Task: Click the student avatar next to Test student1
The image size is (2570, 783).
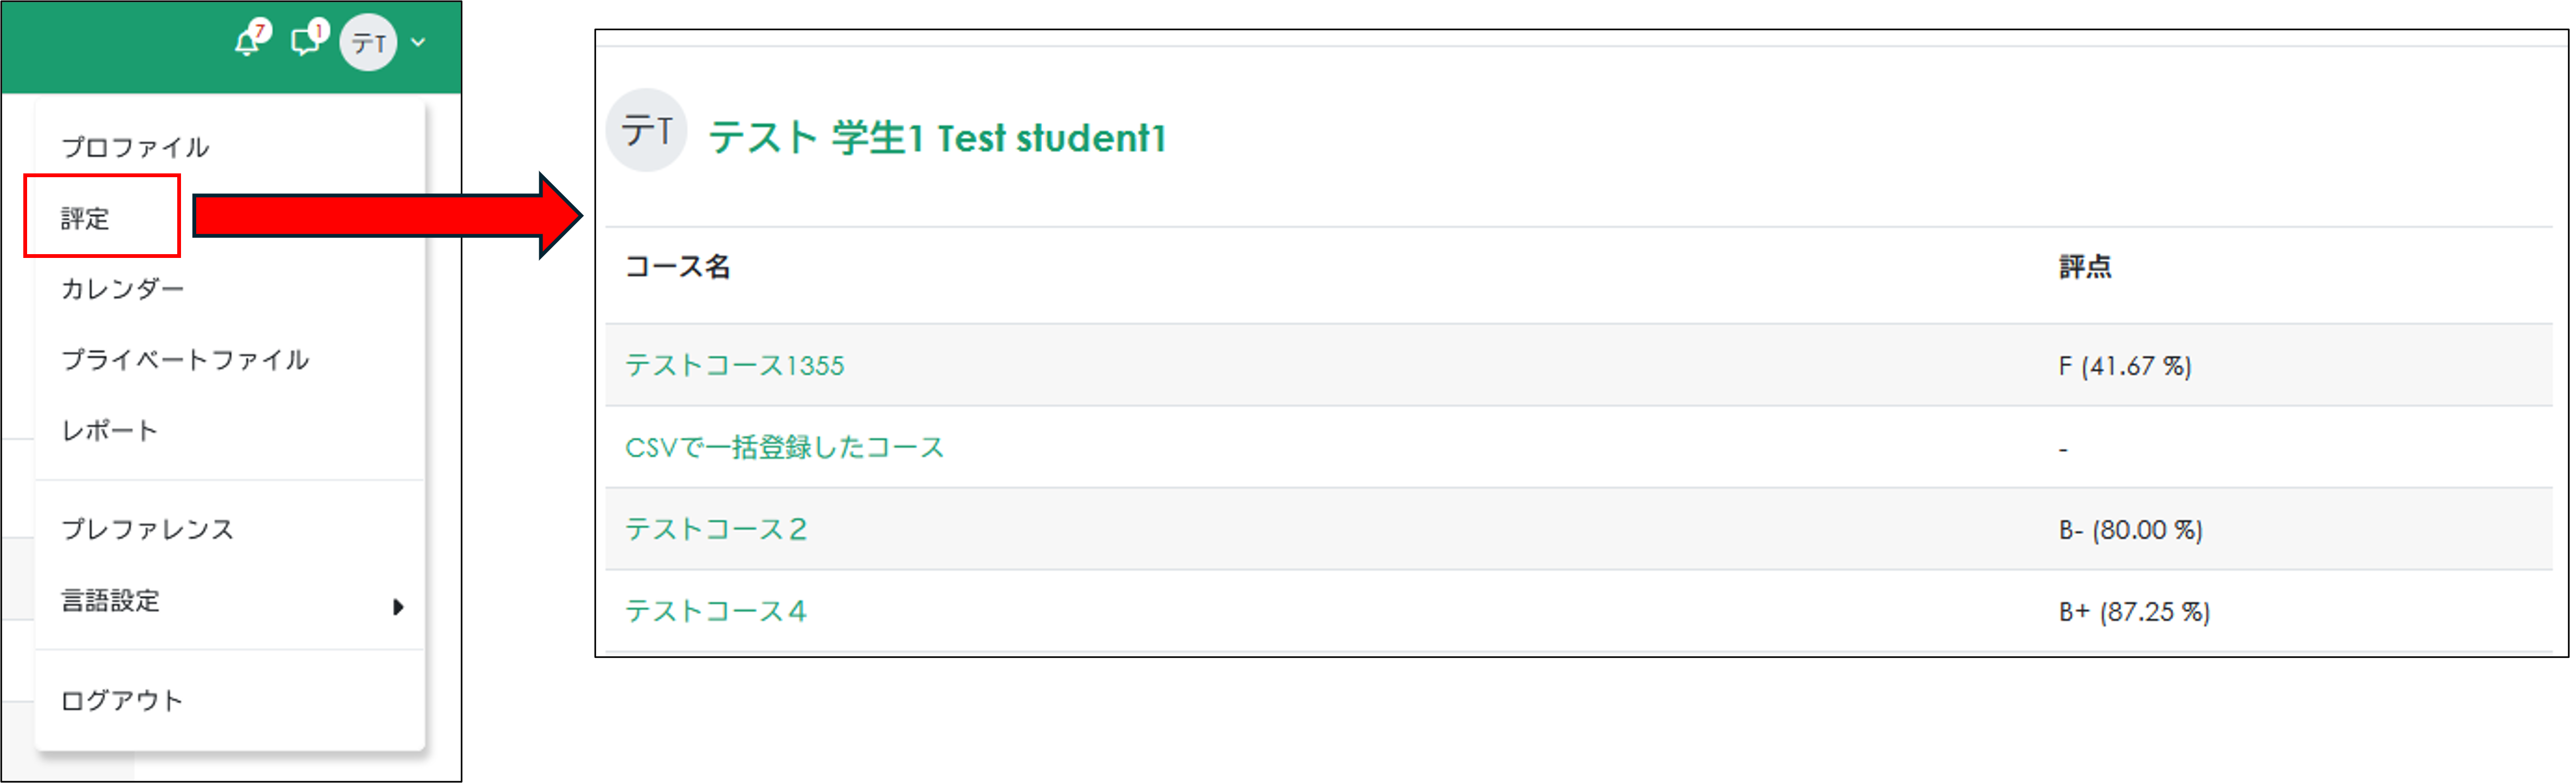Action: (647, 130)
